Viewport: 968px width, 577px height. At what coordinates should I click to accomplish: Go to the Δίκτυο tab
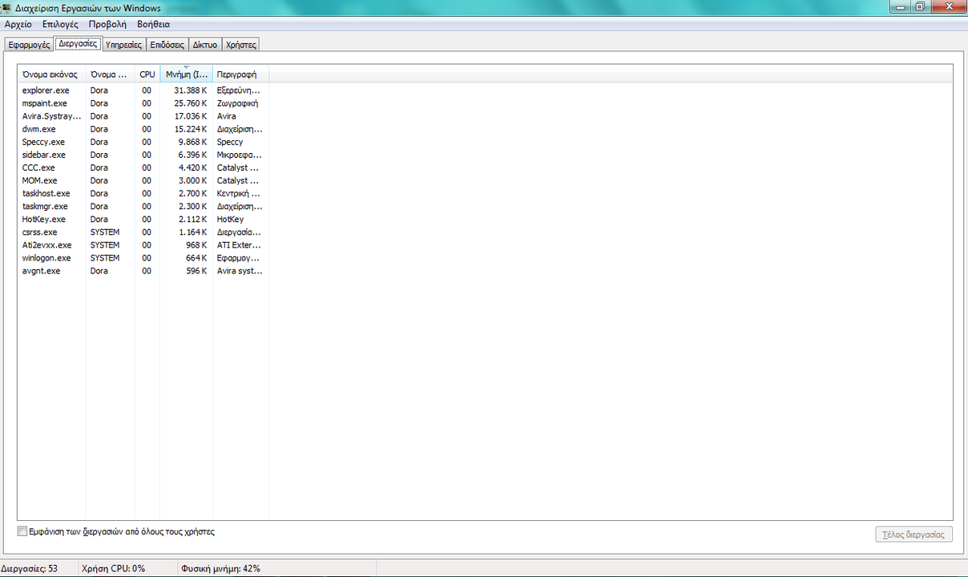click(x=205, y=45)
